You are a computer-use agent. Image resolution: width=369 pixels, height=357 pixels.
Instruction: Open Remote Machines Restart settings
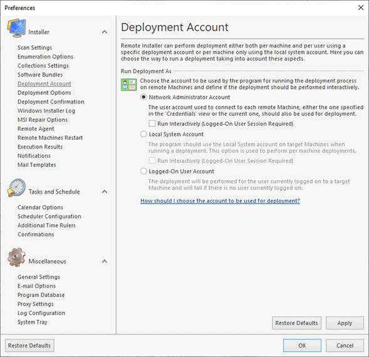point(50,138)
